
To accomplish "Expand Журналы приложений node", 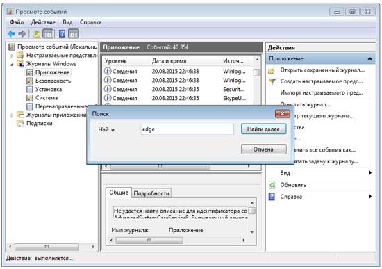I will (12, 115).
